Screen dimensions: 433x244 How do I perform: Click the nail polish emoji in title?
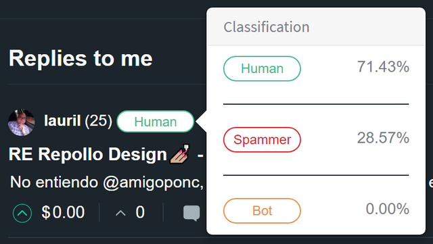pyautogui.click(x=180, y=153)
